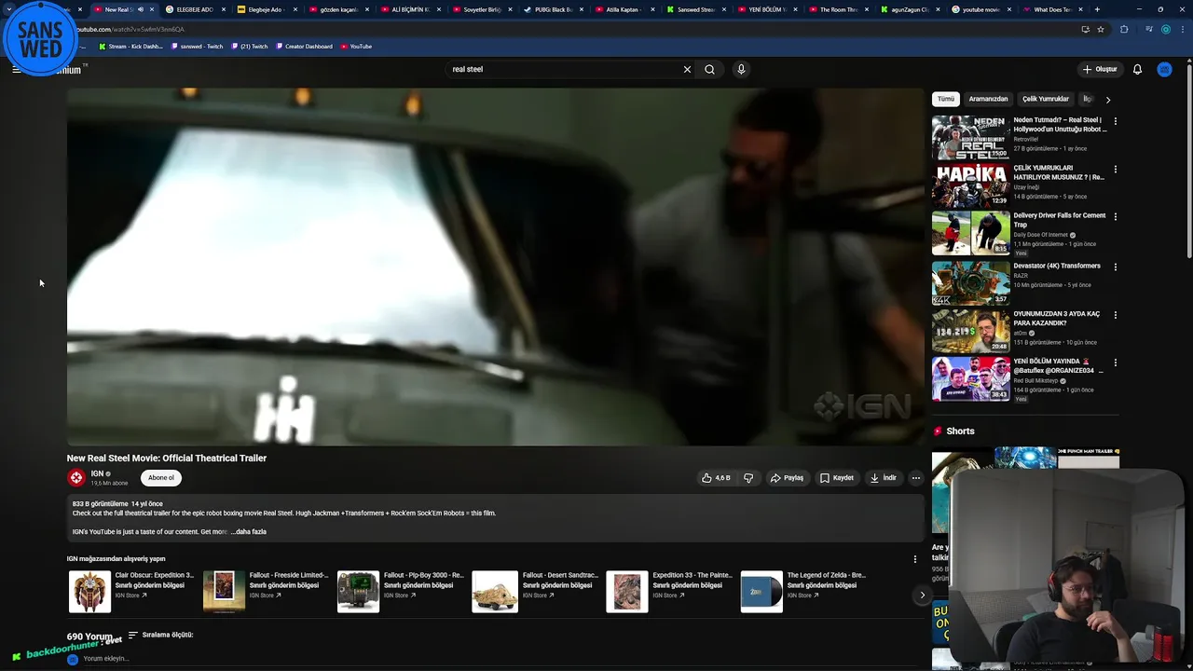This screenshot has height=671, width=1193.
Task: Open Delivery Driver Falls for Cement Trap
Action: point(1059,220)
